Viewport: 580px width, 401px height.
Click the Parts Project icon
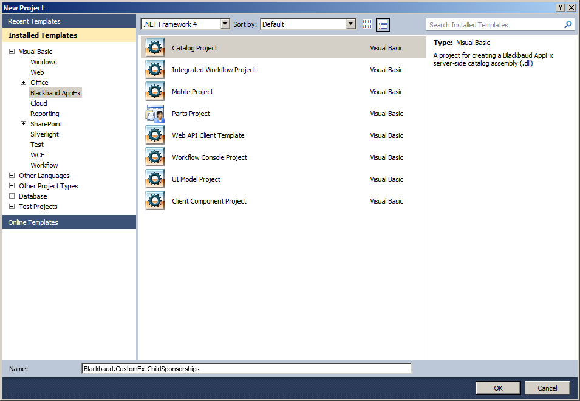155,113
